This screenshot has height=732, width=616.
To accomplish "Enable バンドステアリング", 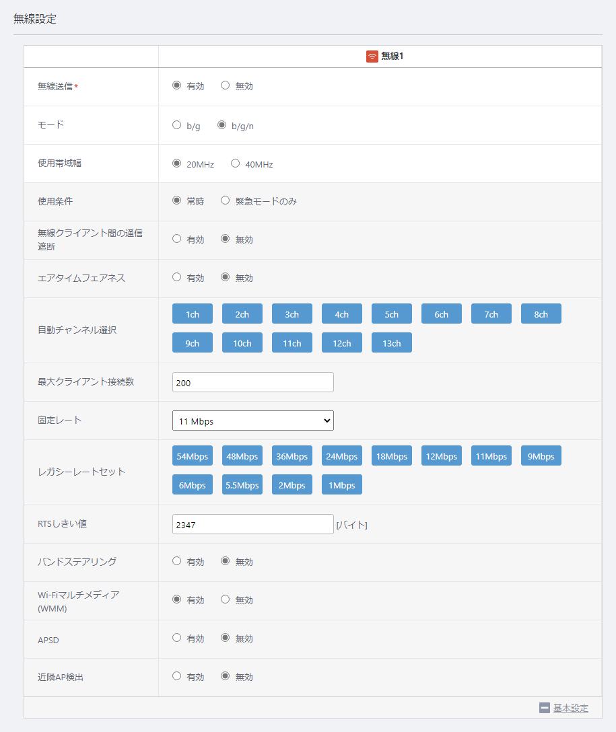I will (176, 560).
